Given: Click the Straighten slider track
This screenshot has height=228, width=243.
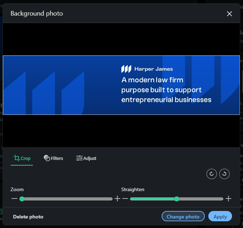Looking at the screenshot, I should [177, 199].
